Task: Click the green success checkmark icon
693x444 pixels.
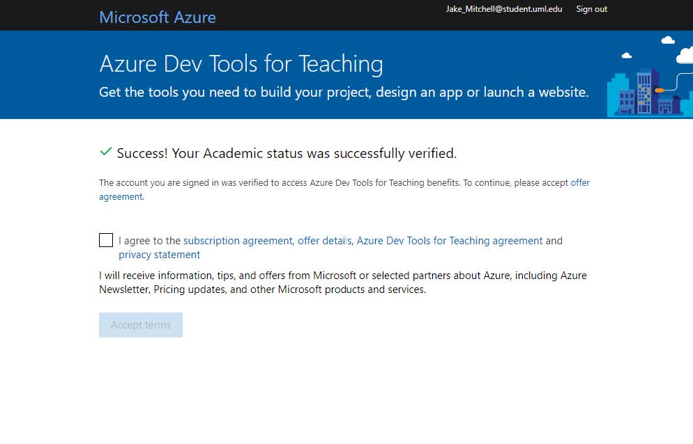Action: [106, 151]
